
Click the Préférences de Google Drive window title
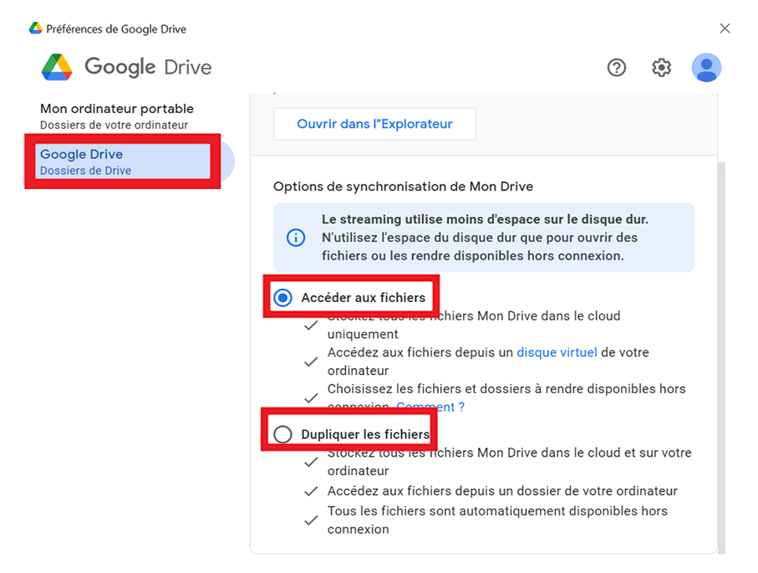click(116, 29)
